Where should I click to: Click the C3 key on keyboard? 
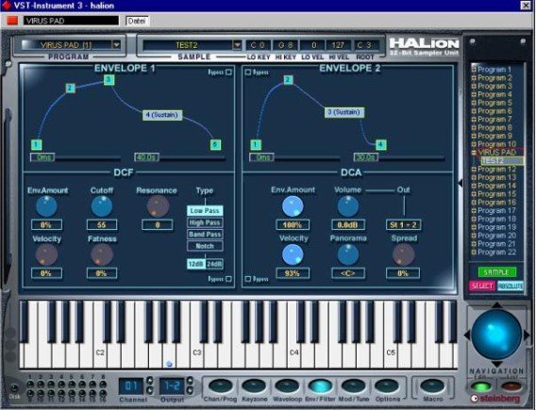[197, 355]
